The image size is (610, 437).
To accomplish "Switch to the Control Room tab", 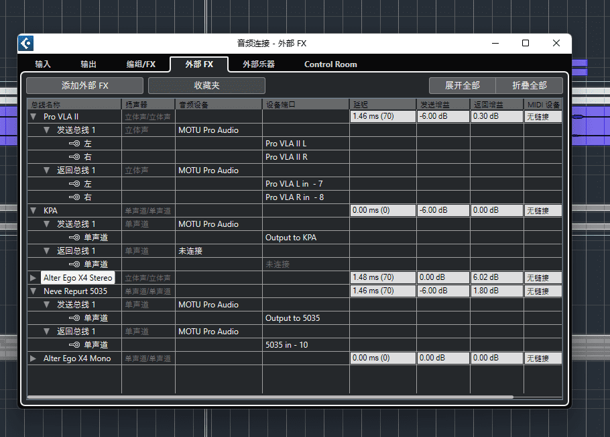I will click(330, 64).
